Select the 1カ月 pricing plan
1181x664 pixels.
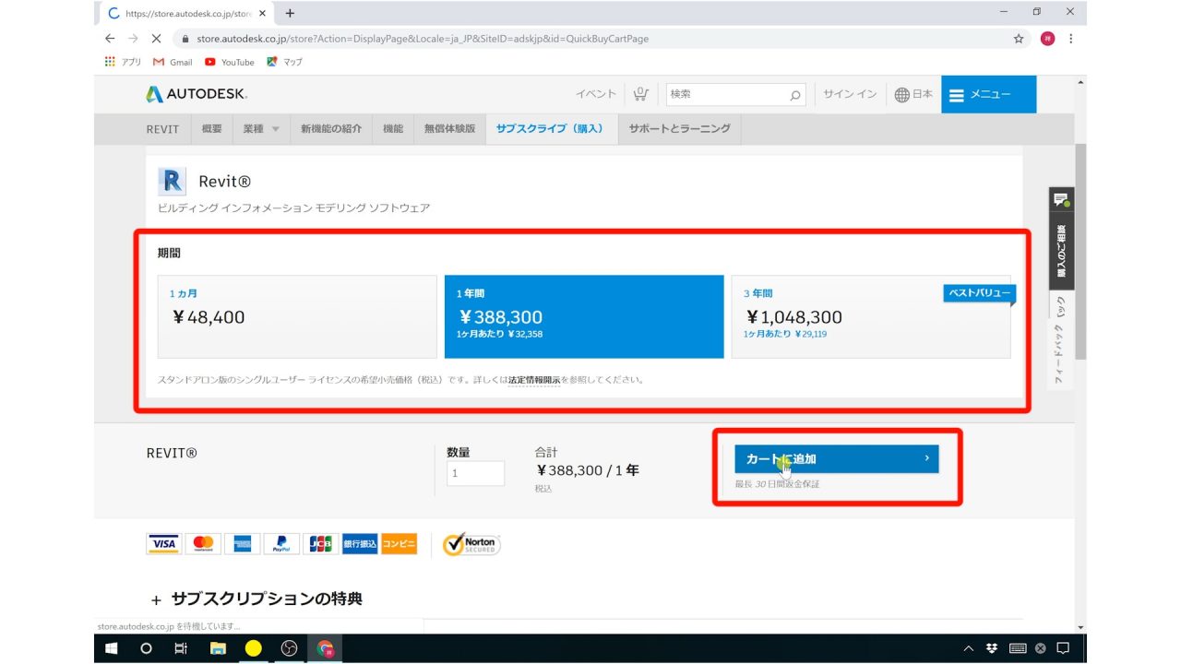(x=297, y=315)
